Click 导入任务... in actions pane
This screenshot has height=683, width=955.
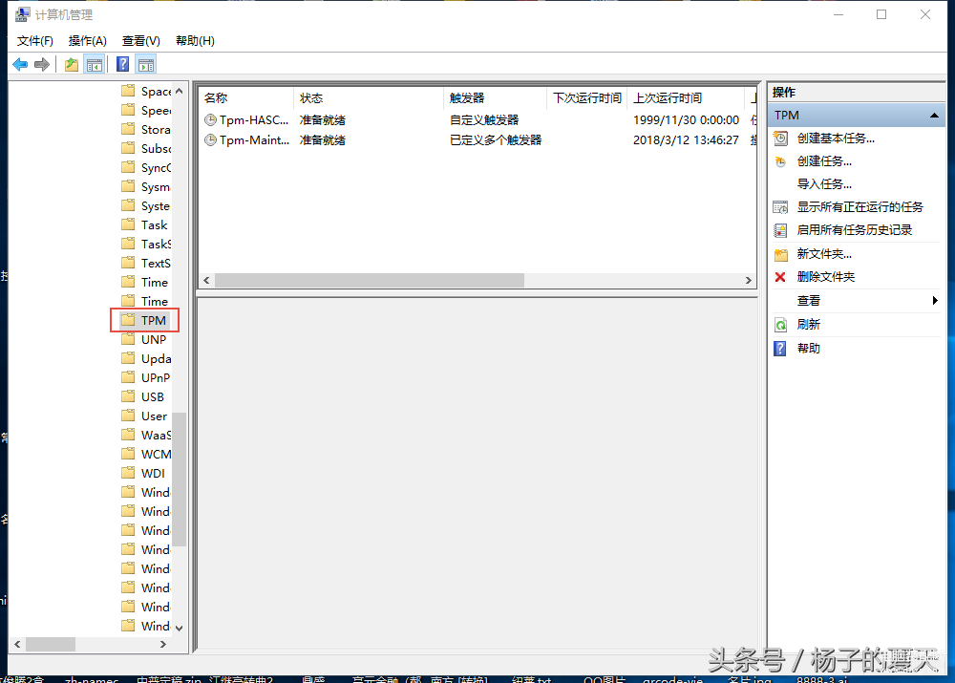(824, 184)
